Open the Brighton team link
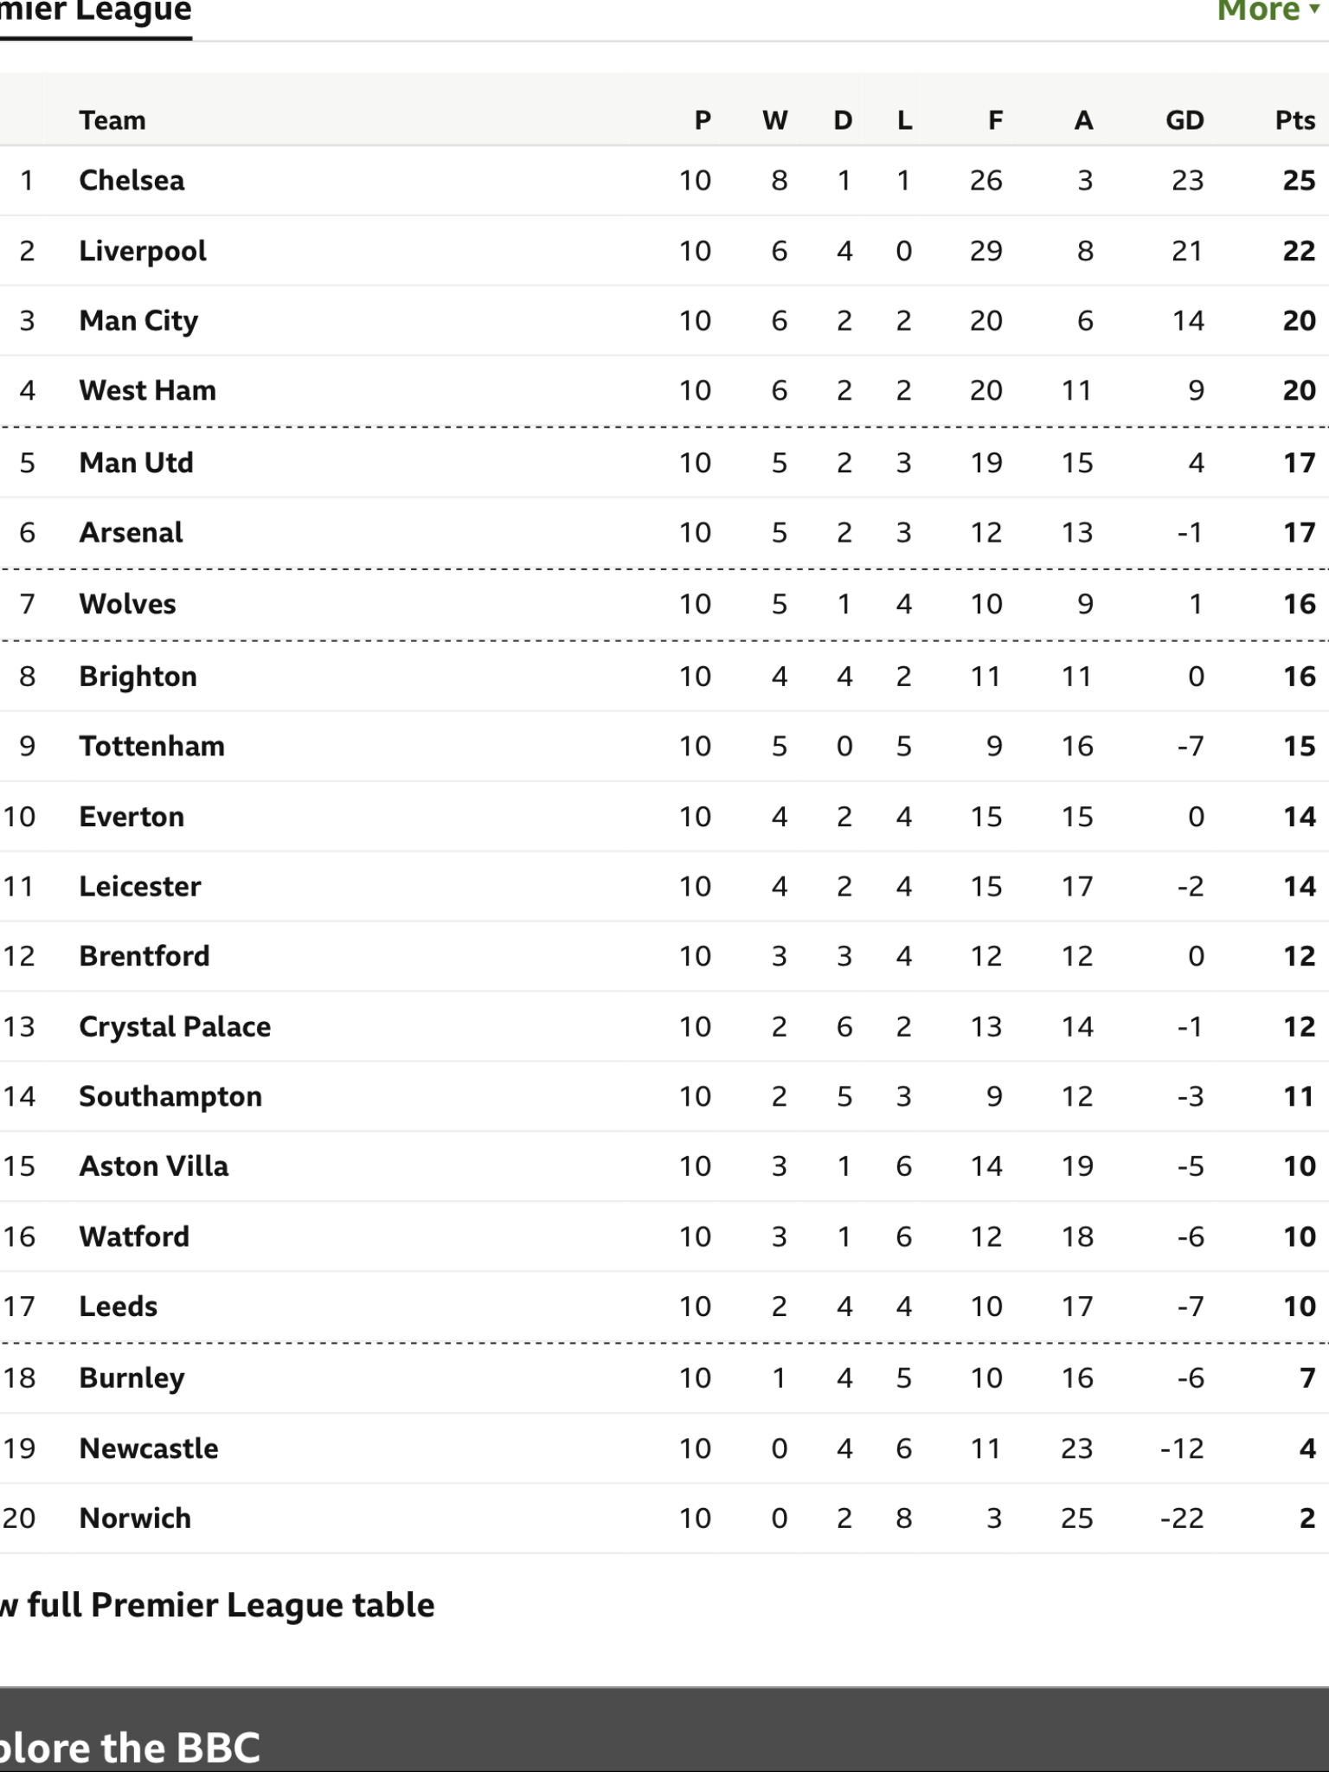Screen dimensions: 1329x1772 [x=138, y=677]
